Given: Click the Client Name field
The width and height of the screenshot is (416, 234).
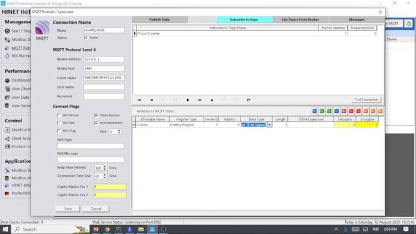Looking at the screenshot, I should point(104,78).
